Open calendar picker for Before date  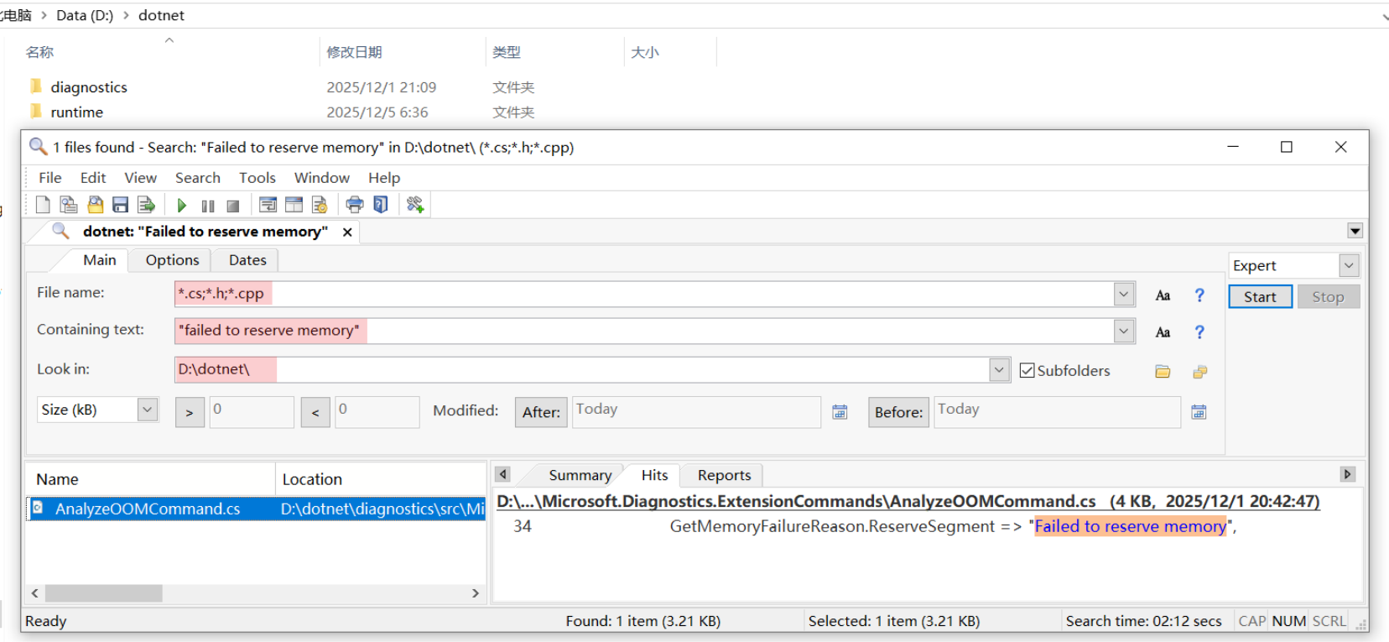click(1199, 412)
